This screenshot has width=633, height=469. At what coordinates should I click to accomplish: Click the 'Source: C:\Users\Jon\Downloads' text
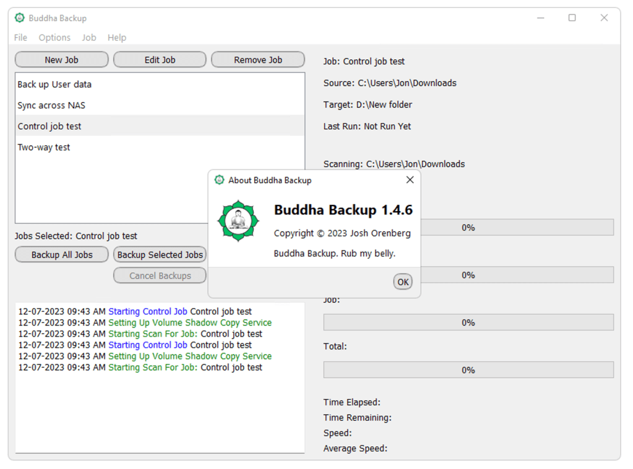390,83
